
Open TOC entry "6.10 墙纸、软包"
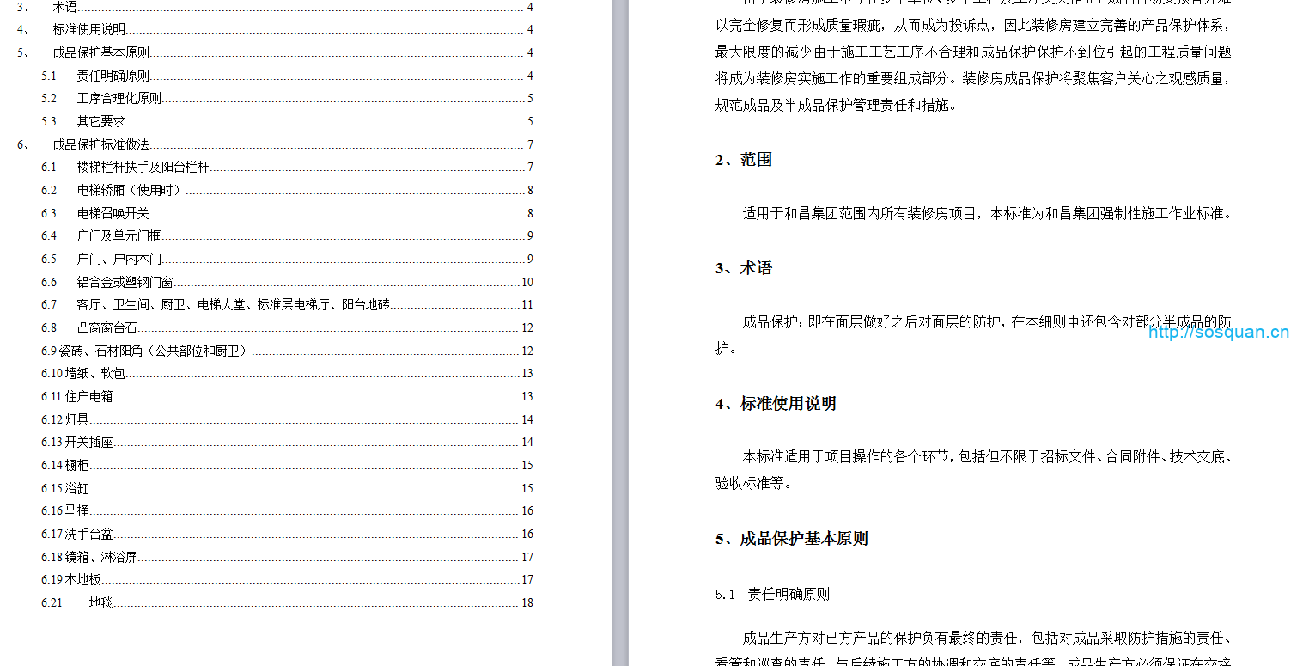pyautogui.click(x=95, y=373)
